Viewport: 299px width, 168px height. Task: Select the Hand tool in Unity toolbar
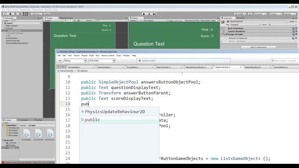click(x=5, y=14)
